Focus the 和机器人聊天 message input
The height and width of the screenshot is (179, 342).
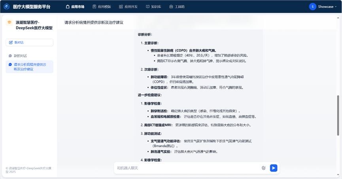point(187,168)
